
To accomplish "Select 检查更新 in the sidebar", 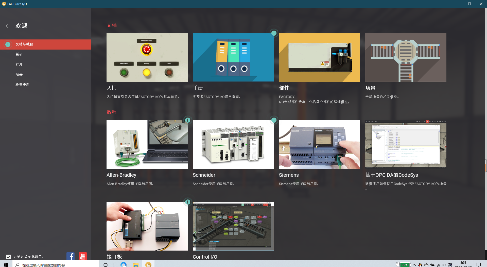I will (23, 85).
